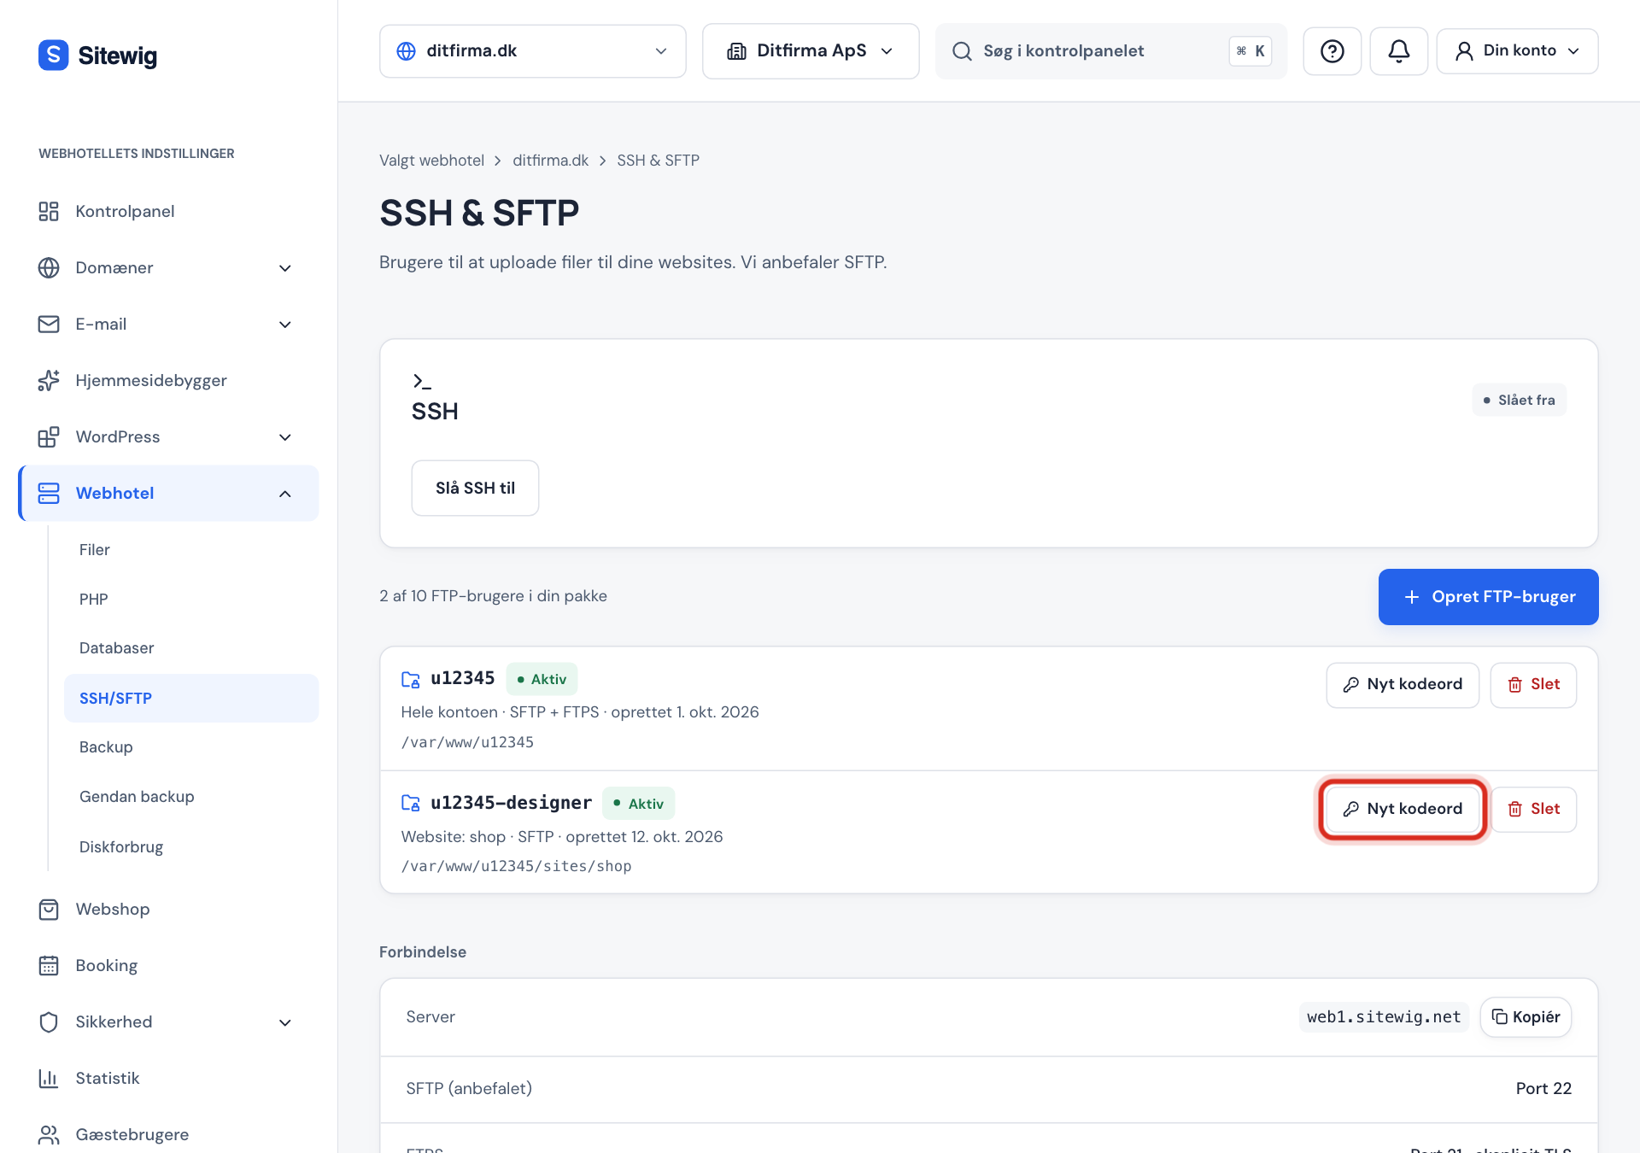Click the Kontrolpanel dashboard icon
This screenshot has height=1153, width=1640.
tap(49, 211)
